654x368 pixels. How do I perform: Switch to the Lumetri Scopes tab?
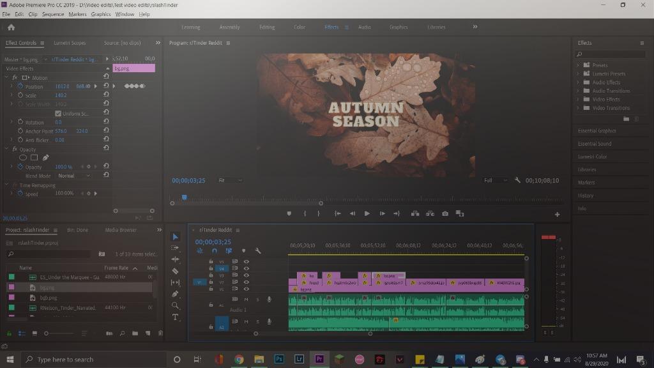pos(70,43)
